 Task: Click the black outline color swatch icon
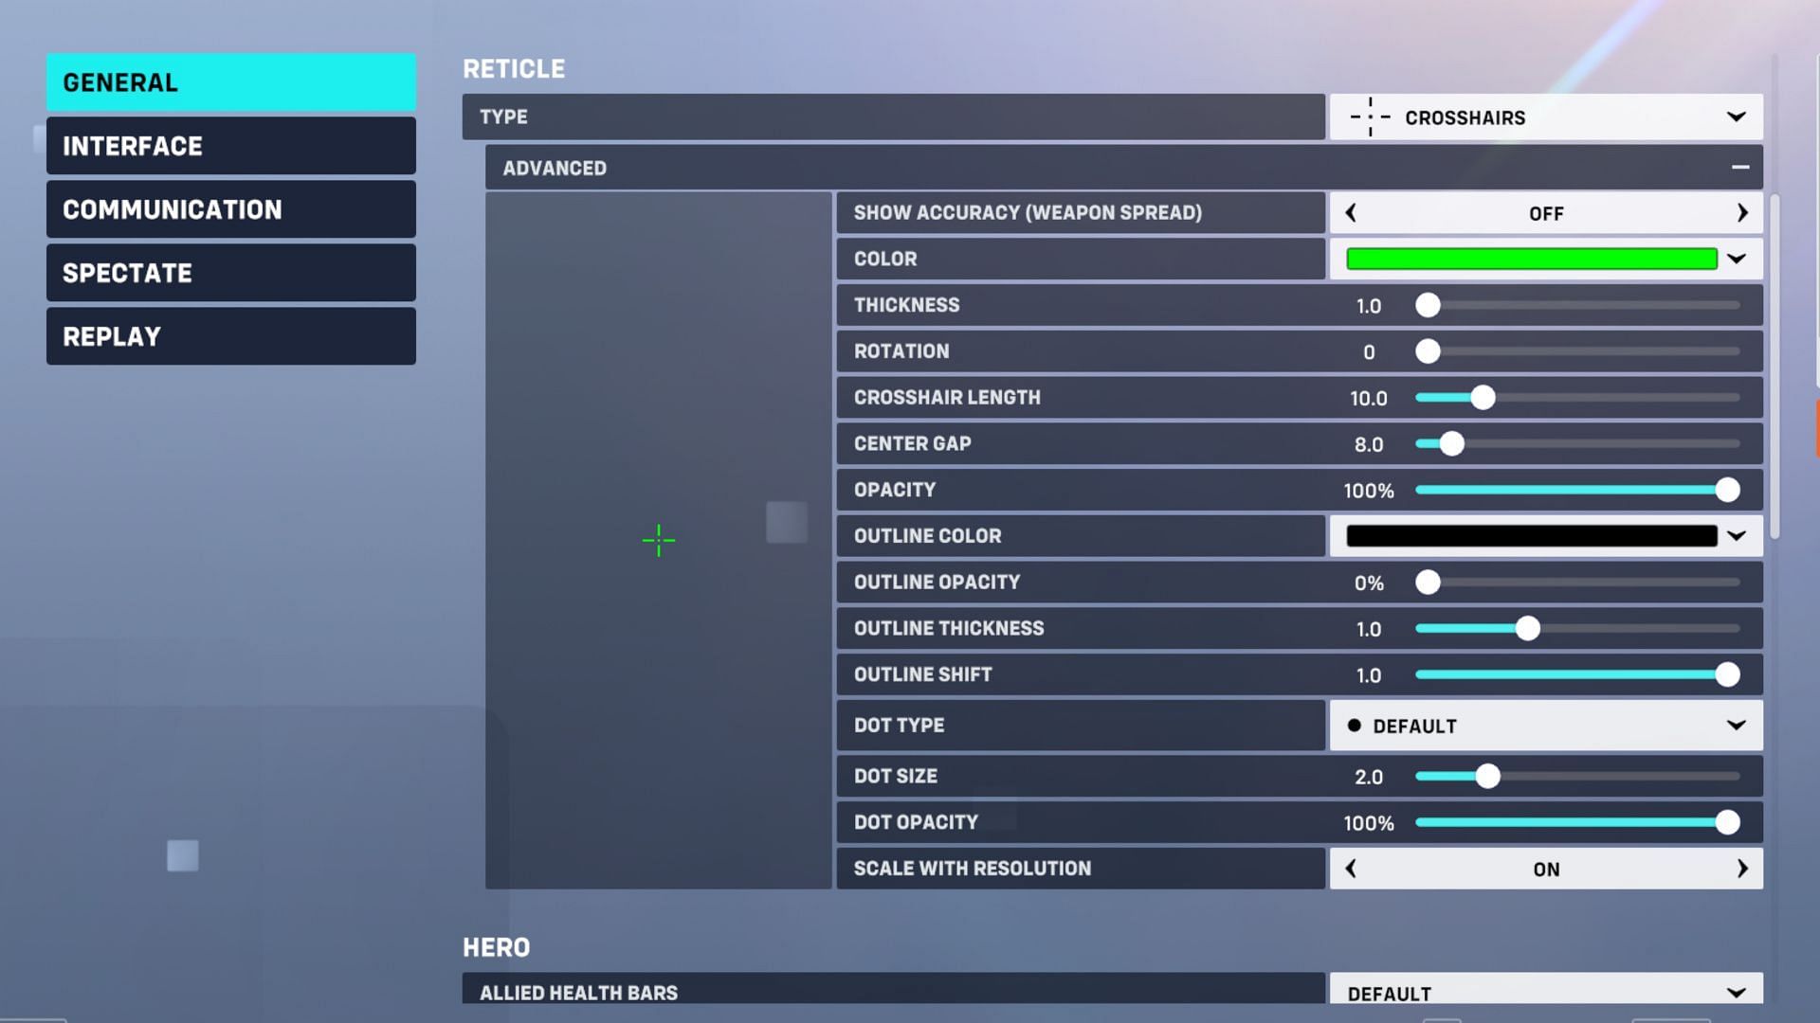point(1530,534)
